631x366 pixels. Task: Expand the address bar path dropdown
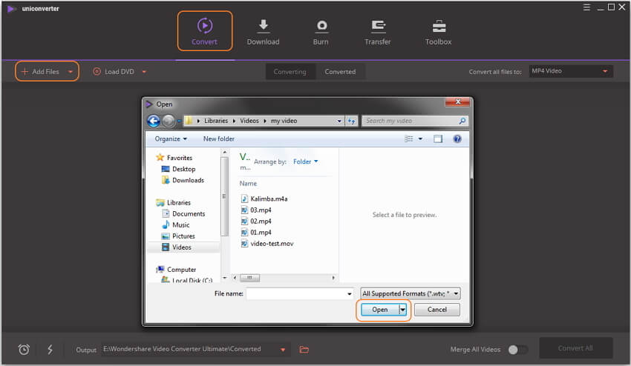tap(339, 121)
